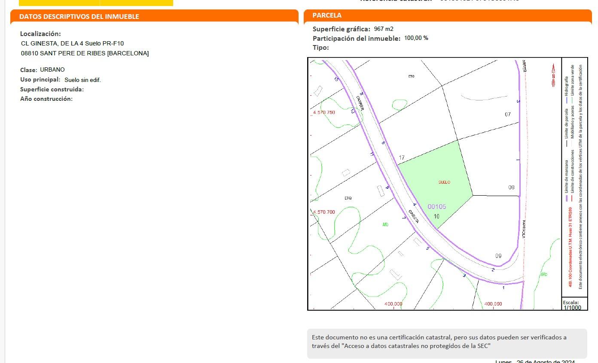Click parcel number 08 on the map
The height and width of the screenshot is (363, 598).
[511, 188]
